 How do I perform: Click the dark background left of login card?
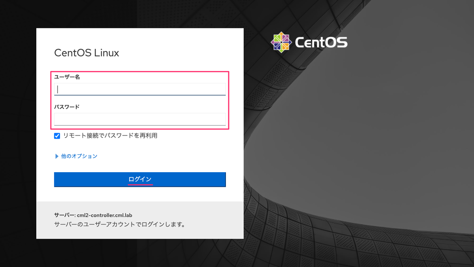coord(18,133)
